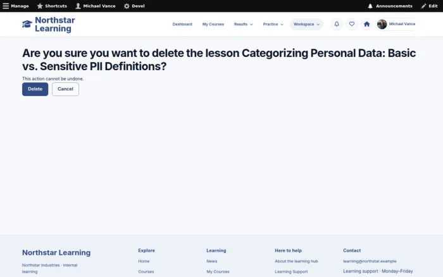Click Michael Vance name in site header
Viewport: 443px width, 277px height.
(x=402, y=24)
